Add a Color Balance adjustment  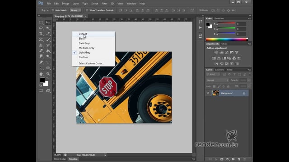[219, 58]
